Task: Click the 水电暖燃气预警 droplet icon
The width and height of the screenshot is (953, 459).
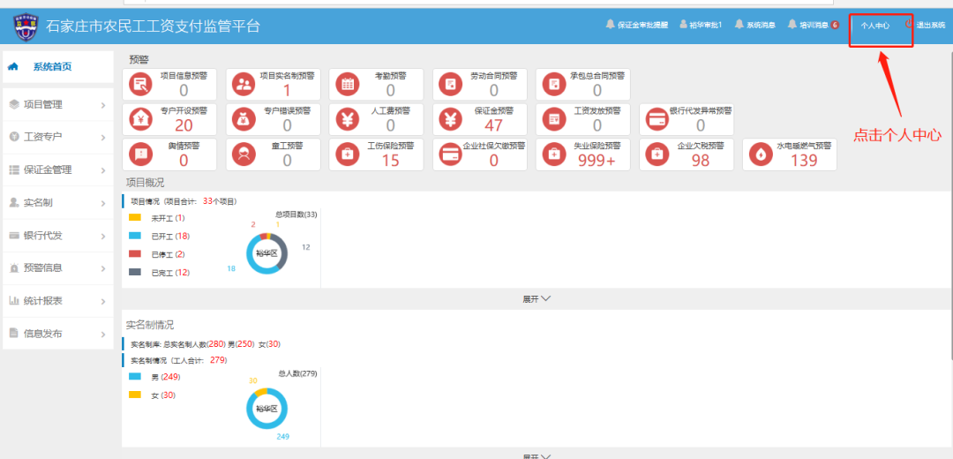Action: point(761,154)
